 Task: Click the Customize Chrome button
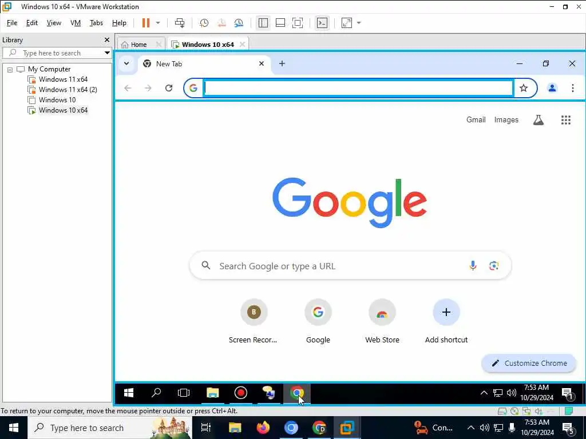click(529, 363)
